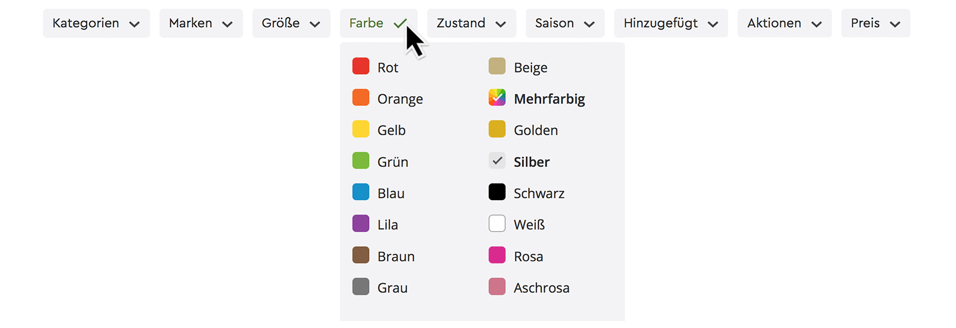Select the red color swatch
The width and height of the screenshot is (956, 328).
click(x=361, y=67)
